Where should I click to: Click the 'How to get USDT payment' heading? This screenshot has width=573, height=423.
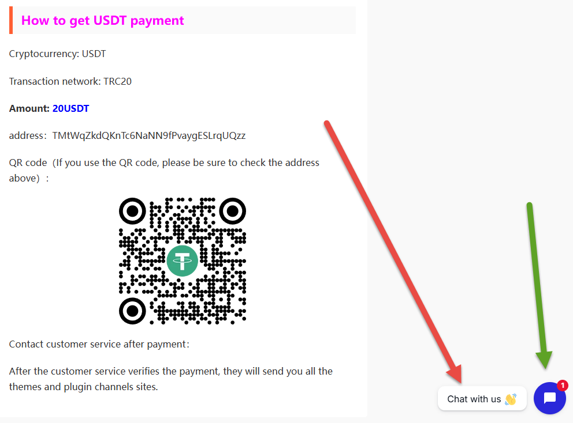[x=102, y=20]
